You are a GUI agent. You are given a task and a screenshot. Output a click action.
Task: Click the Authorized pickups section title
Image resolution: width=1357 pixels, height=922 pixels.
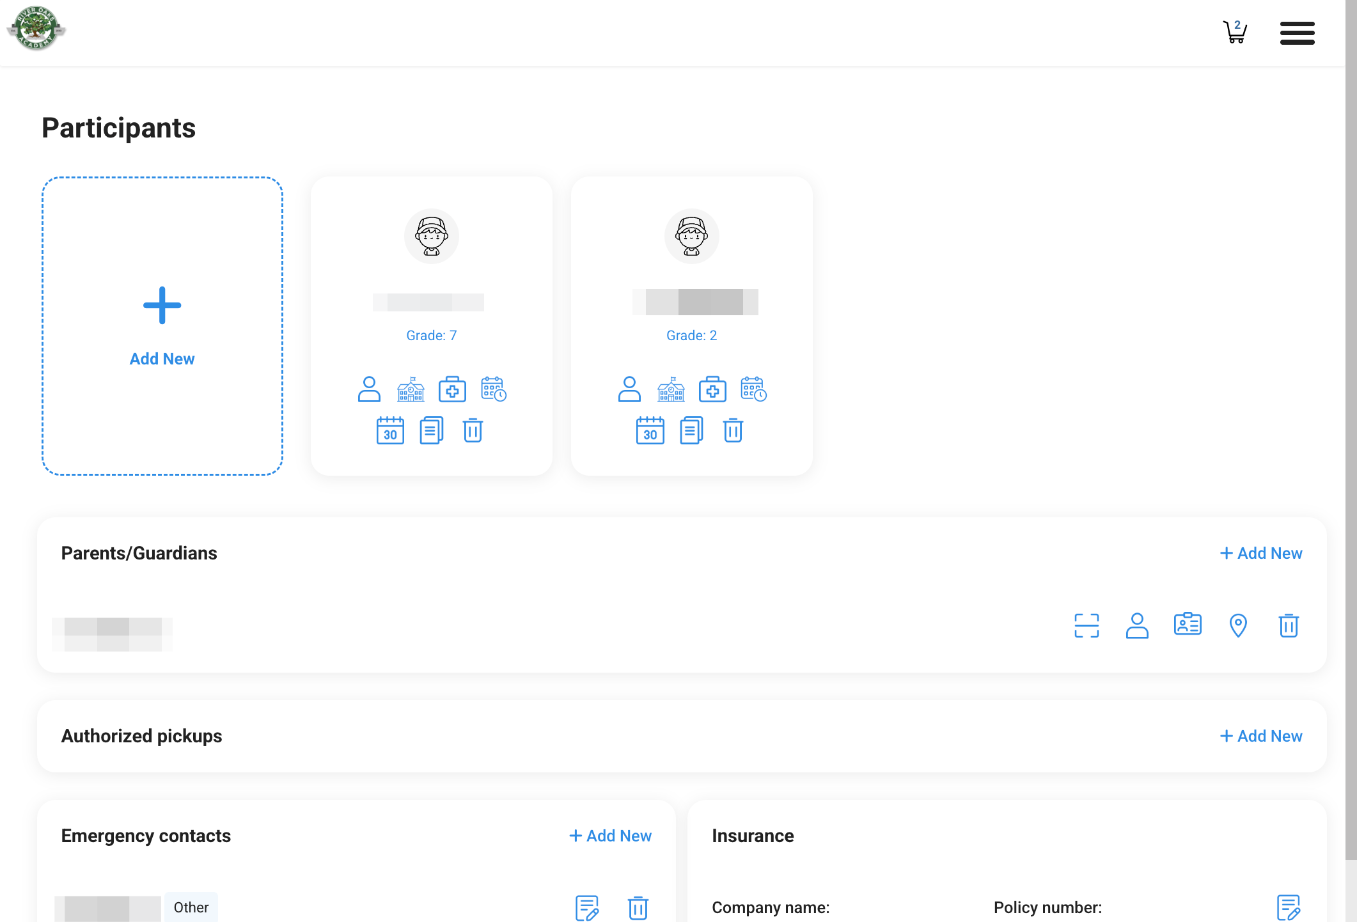click(142, 736)
